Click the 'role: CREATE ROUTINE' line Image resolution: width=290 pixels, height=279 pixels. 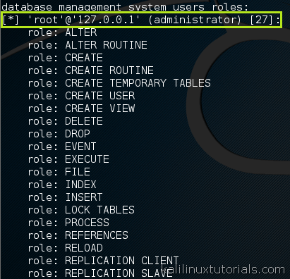91,70
